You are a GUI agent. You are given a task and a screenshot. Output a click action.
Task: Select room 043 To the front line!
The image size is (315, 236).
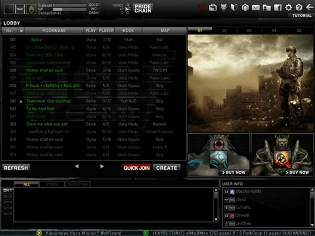(x=94, y=109)
